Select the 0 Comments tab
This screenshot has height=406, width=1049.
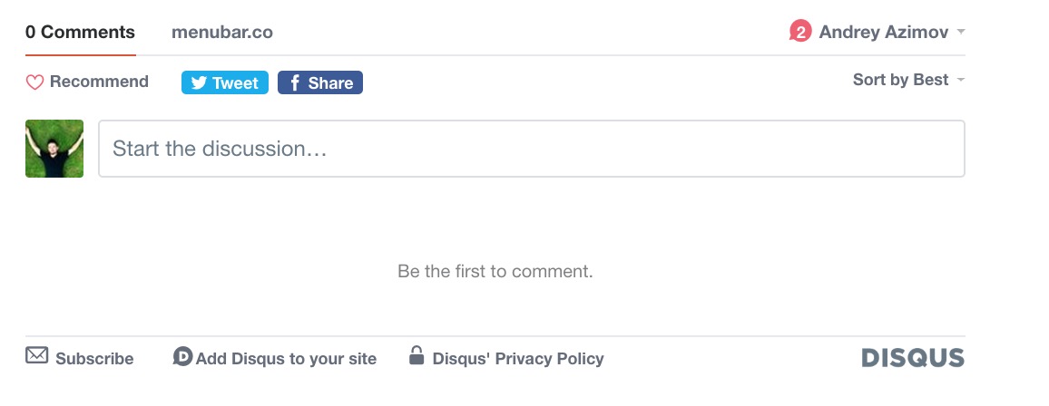tap(80, 33)
